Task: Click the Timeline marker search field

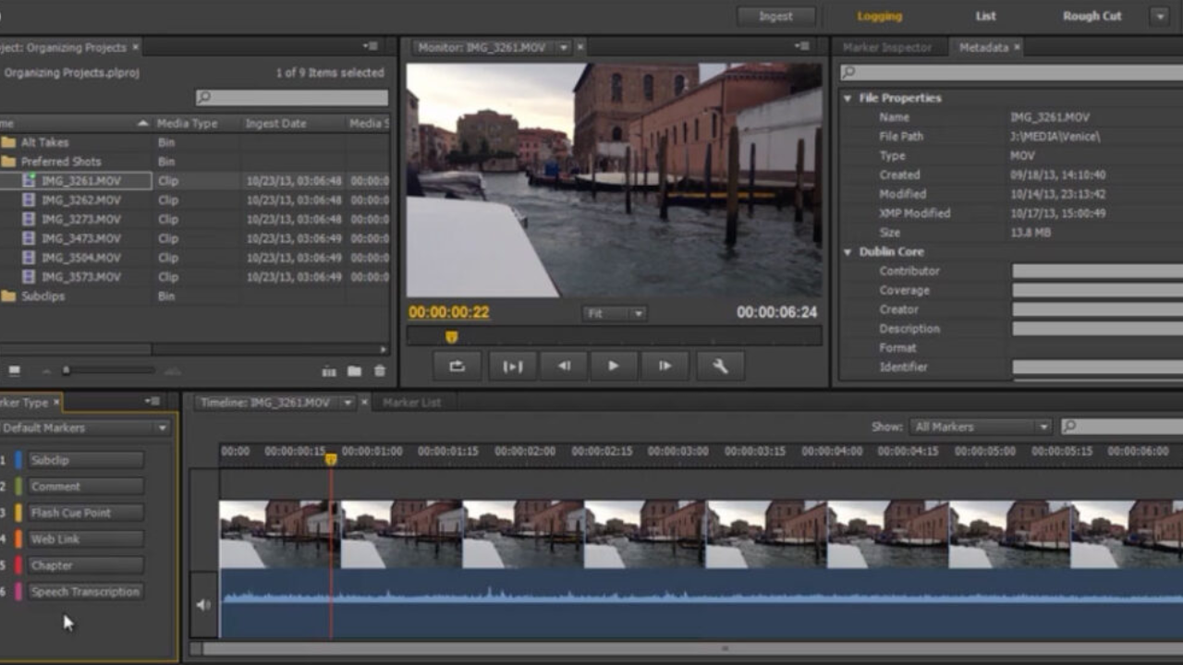Action: pyautogui.click(x=1122, y=427)
